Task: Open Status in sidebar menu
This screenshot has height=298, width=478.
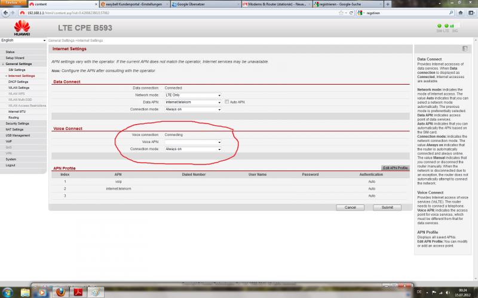Action: (10, 52)
